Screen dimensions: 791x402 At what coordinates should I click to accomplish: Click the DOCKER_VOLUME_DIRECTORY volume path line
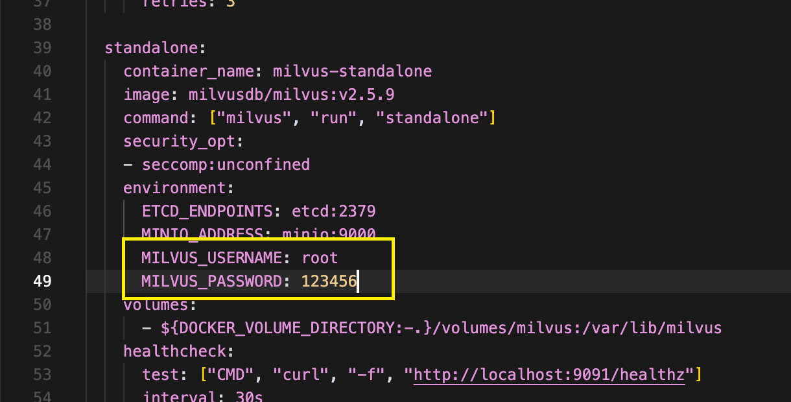[x=432, y=327]
